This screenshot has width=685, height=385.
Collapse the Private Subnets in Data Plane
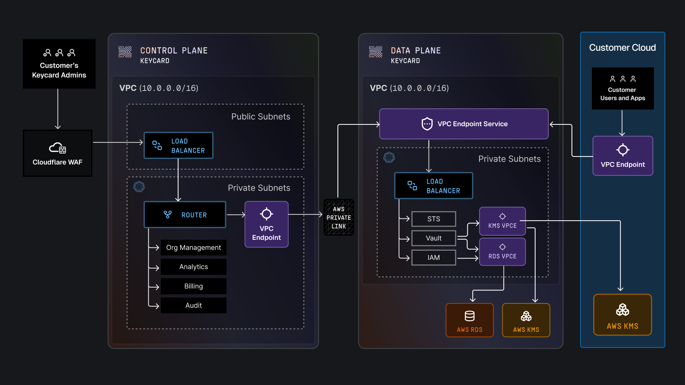tap(509, 159)
